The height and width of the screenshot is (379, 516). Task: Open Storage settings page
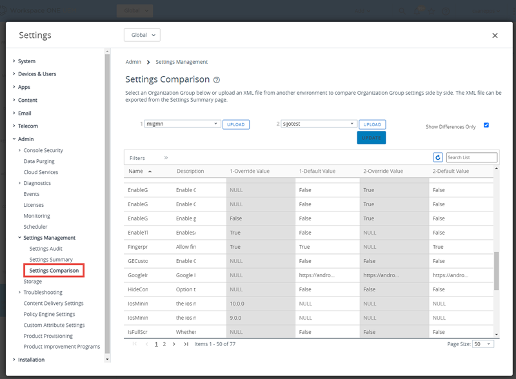tap(33, 282)
